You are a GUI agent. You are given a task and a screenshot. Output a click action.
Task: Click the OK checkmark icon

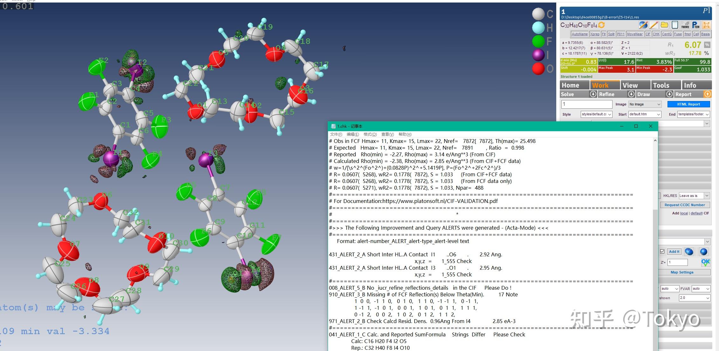coord(706,262)
